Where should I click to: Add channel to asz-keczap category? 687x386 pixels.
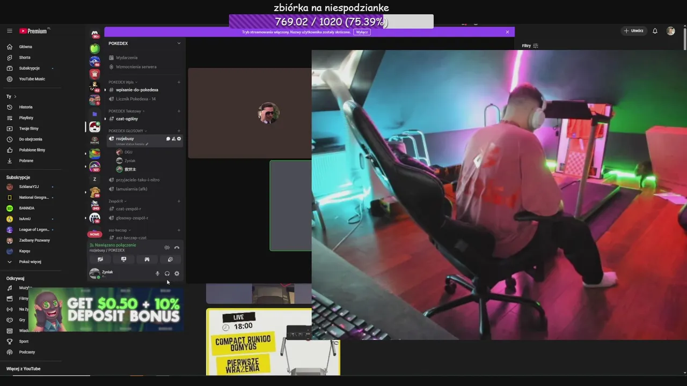pos(179,230)
